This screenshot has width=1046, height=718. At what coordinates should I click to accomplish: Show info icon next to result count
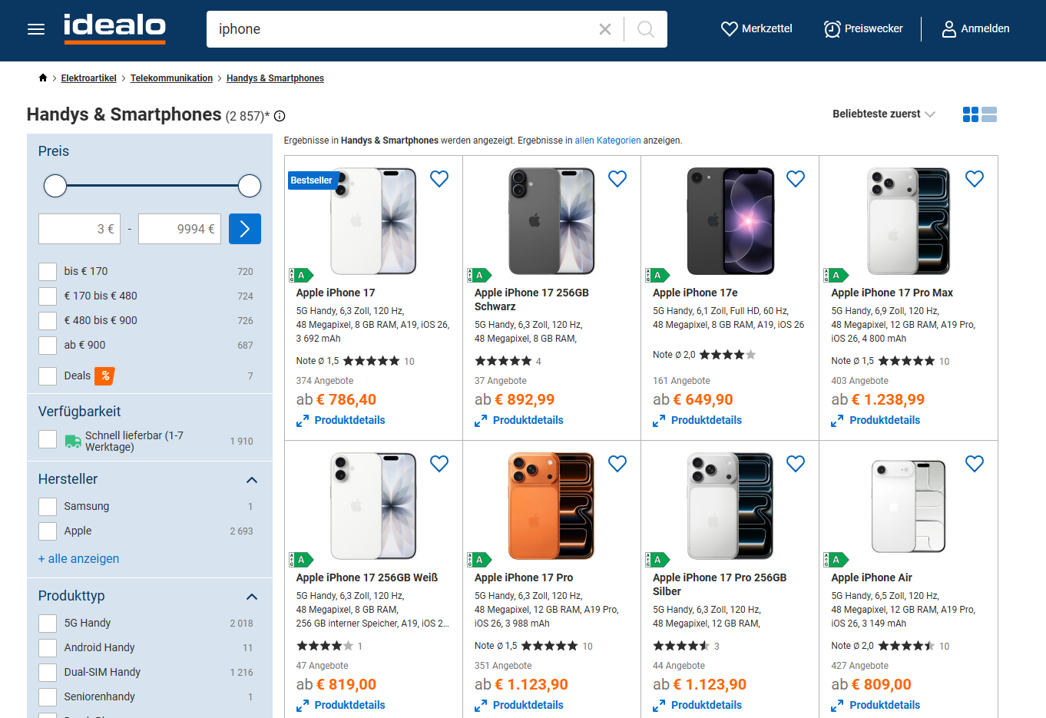tap(280, 116)
